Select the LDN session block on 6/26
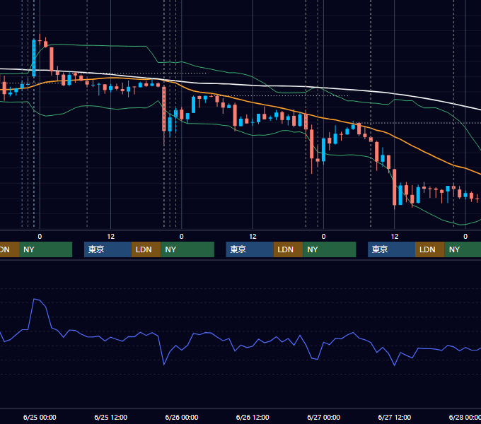 [288, 249]
